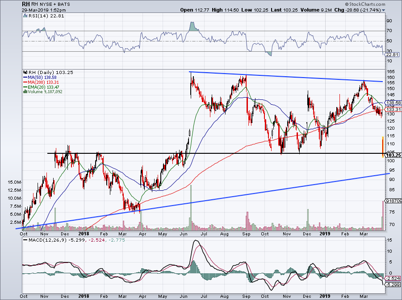Click the boxed -5.299 tag on MACD axis

(393, 285)
